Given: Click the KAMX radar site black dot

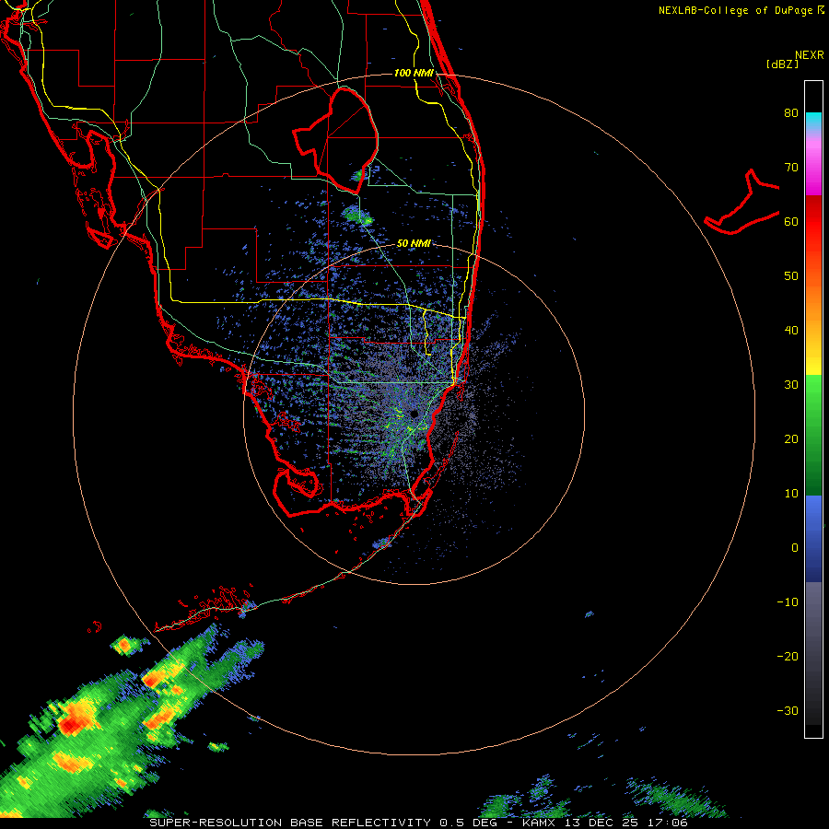Looking at the screenshot, I should coord(414,414).
